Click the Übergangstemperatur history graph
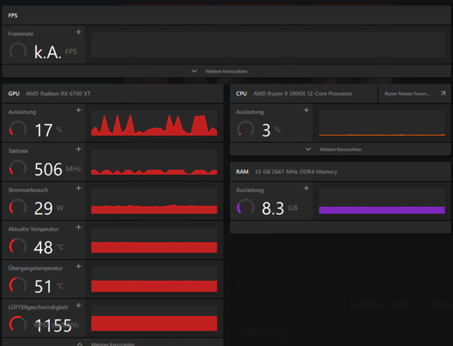This screenshot has height=346, width=453. point(154,279)
